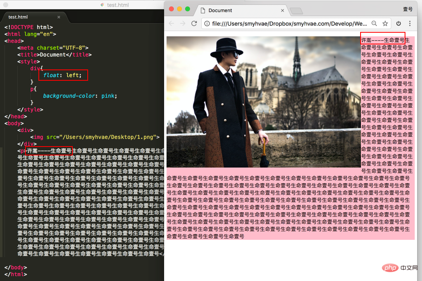Screen dimensions: 422x281
Task: Click the <body> opening tag line
Action: (x=14, y=123)
